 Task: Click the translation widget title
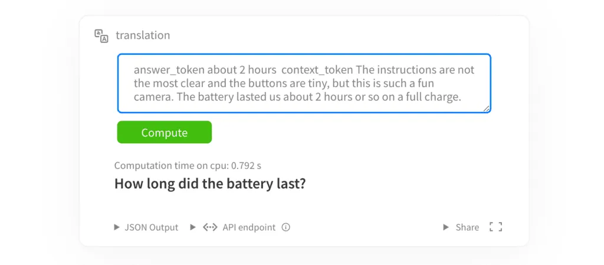pyautogui.click(x=143, y=35)
